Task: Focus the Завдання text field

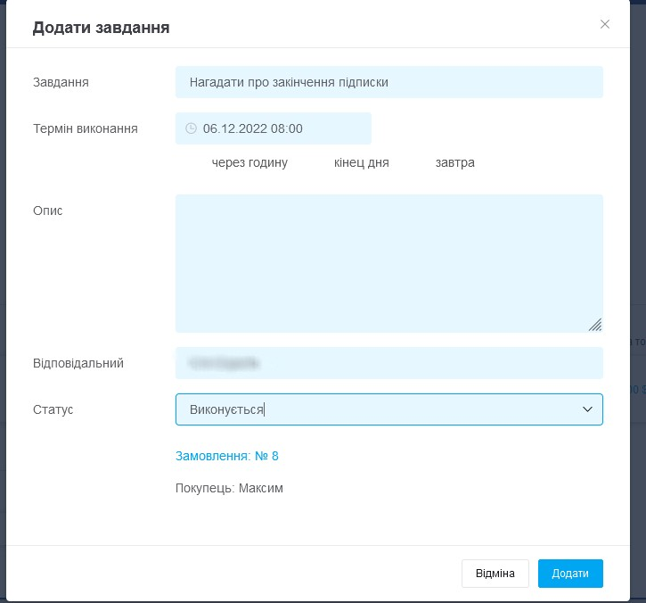Action: click(x=388, y=82)
